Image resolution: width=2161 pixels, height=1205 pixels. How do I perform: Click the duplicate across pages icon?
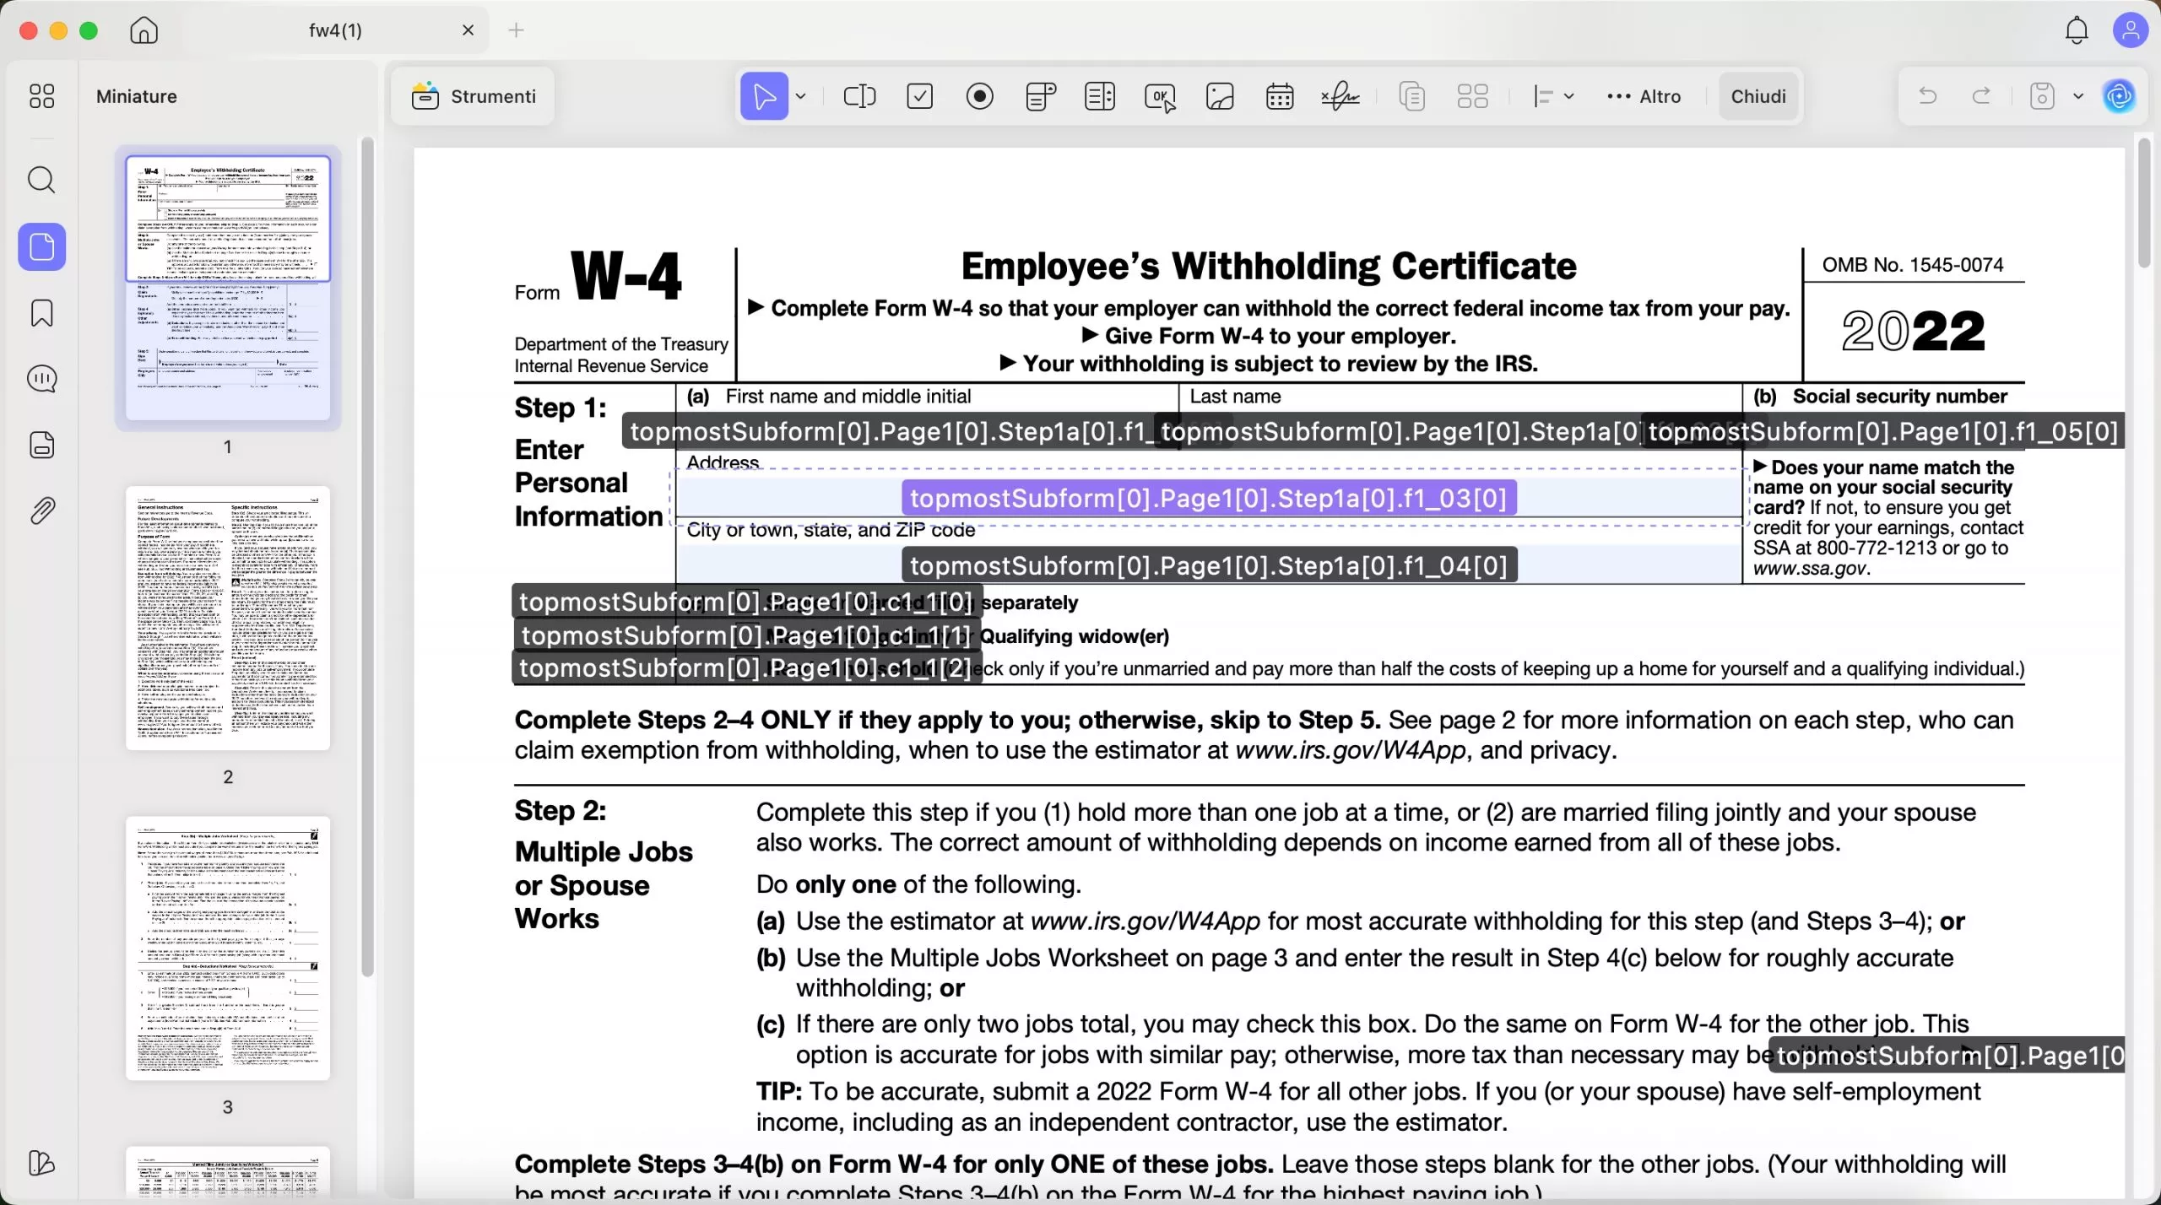pyautogui.click(x=1411, y=96)
